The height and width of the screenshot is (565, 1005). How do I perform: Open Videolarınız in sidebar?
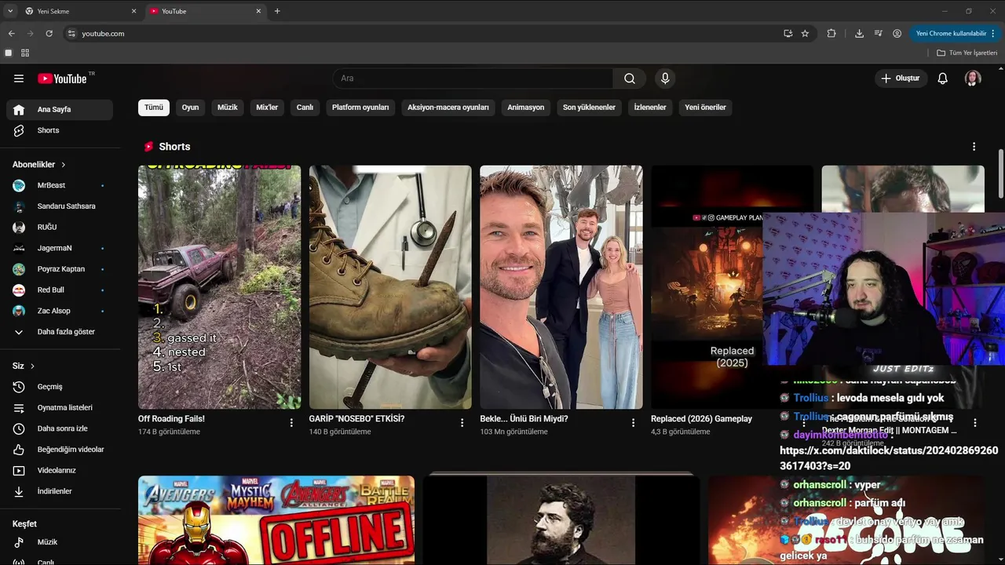point(60,471)
